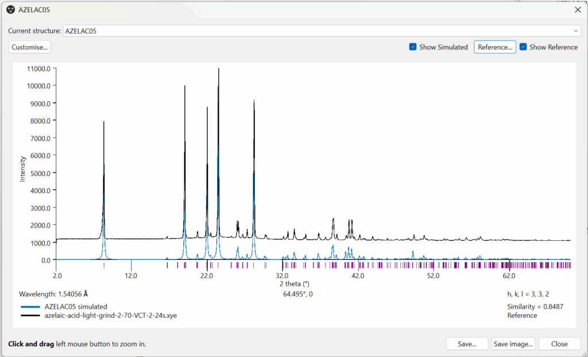Click the Similarity = 0.8487 readout
This screenshot has height=357, width=588.
[535, 306]
